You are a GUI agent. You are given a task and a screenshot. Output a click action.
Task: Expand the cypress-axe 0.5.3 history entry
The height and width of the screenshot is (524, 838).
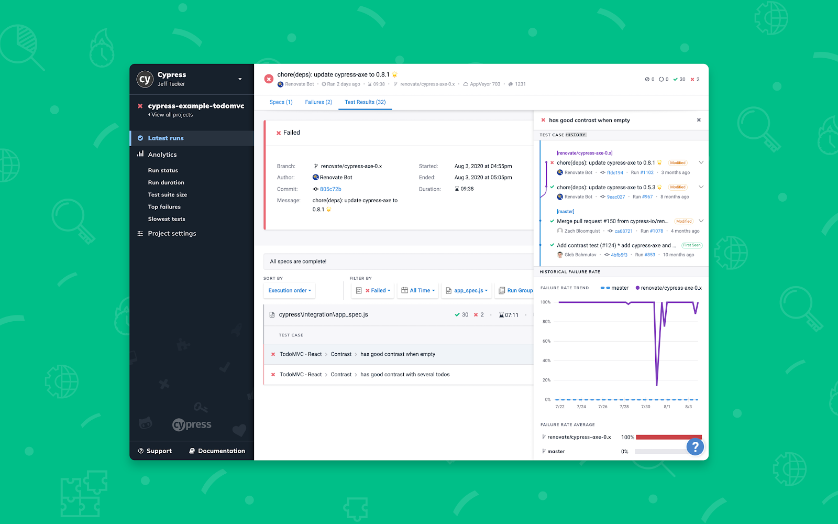(x=701, y=187)
